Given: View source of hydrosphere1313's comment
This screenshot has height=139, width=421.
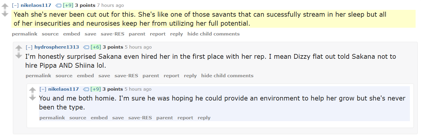Looking at the screenshot, I should pos(64,76).
